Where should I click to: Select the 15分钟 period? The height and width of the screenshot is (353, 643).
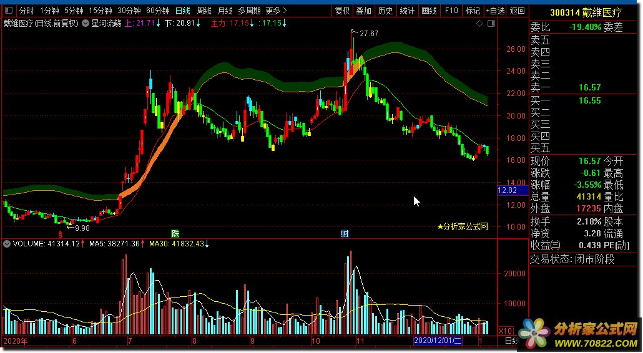(100, 11)
